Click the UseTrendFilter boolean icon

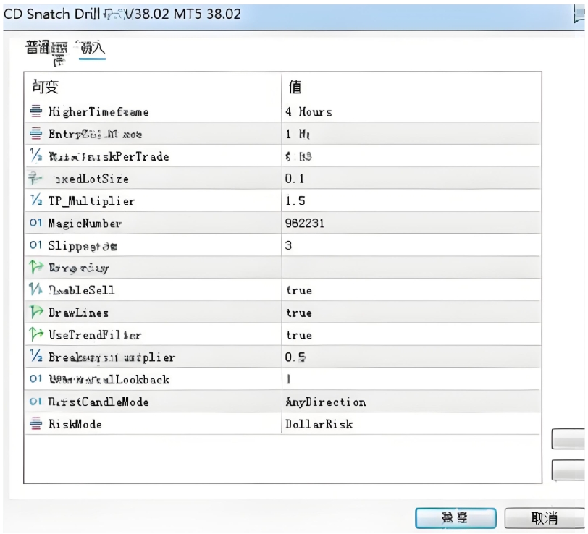coord(36,335)
